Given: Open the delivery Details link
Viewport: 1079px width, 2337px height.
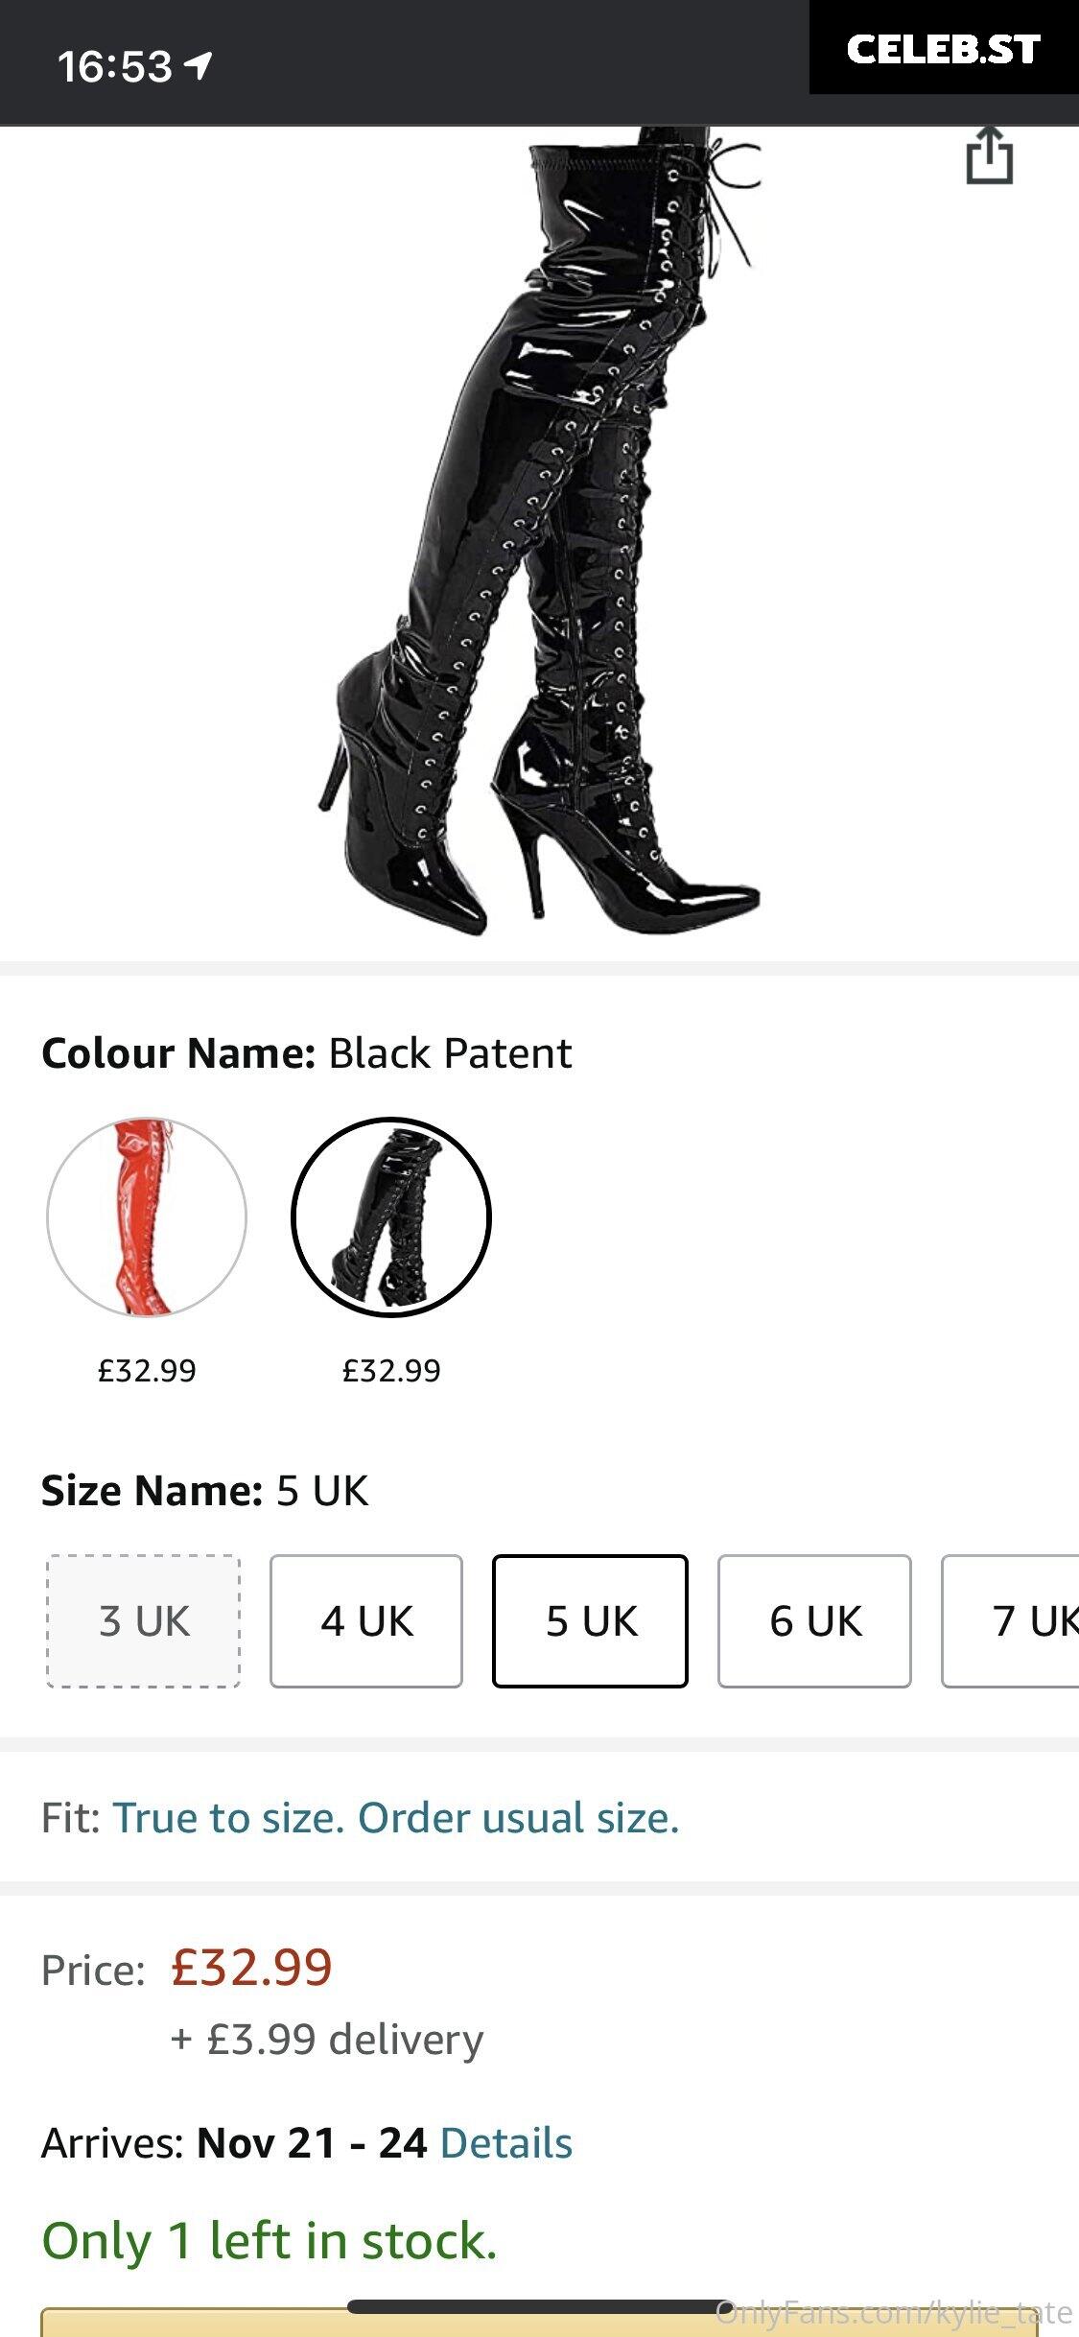Looking at the screenshot, I should pyautogui.click(x=505, y=2142).
